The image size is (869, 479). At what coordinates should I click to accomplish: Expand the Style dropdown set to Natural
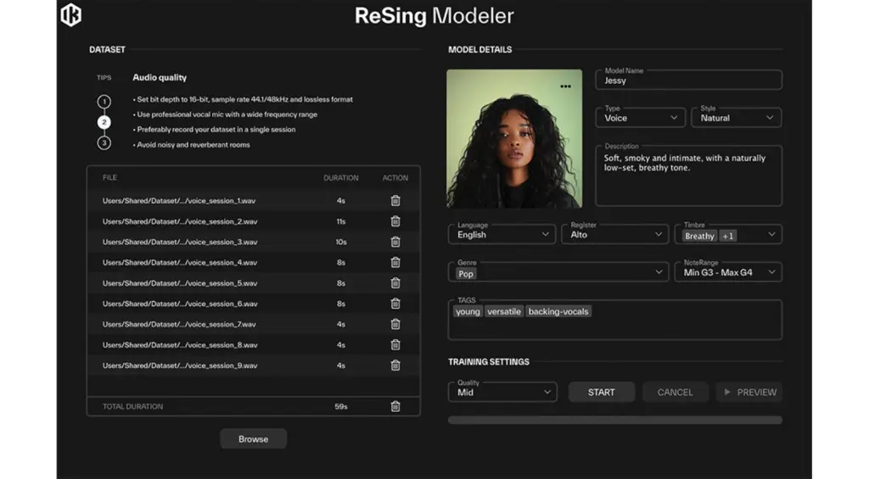coord(737,117)
